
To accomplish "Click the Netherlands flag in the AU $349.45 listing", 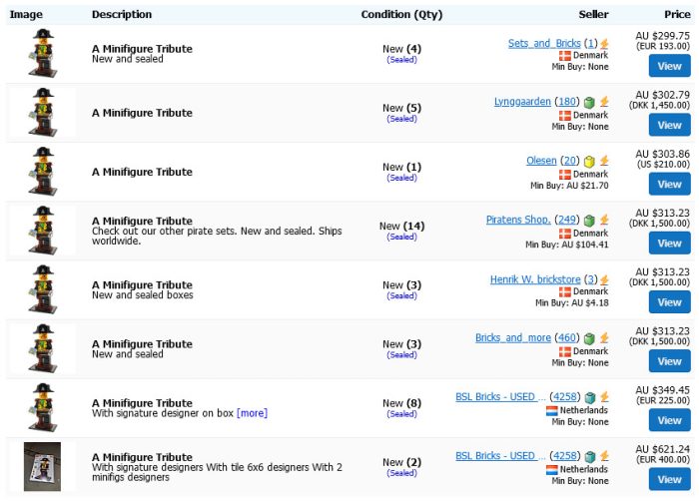I will 552,410.
